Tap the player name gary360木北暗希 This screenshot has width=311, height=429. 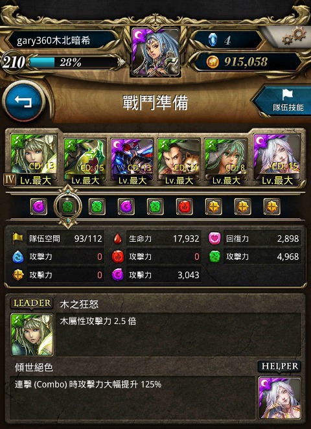click(54, 41)
